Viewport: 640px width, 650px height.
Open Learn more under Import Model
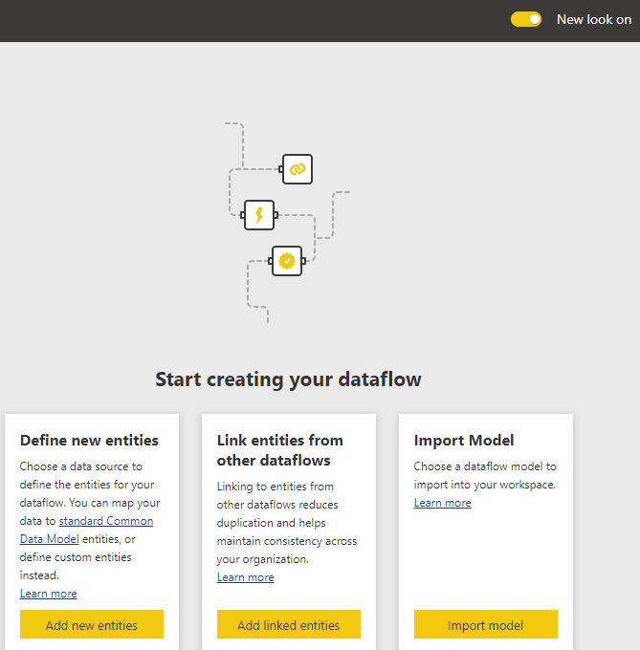(442, 503)
